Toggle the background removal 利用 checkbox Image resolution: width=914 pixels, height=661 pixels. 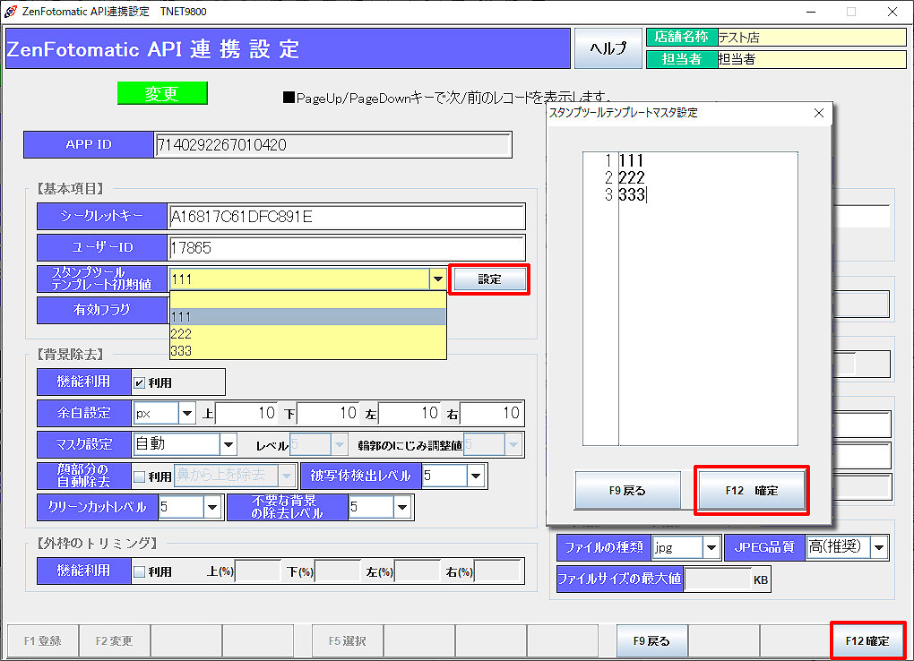pyautogui.click(x=139, y=382)
